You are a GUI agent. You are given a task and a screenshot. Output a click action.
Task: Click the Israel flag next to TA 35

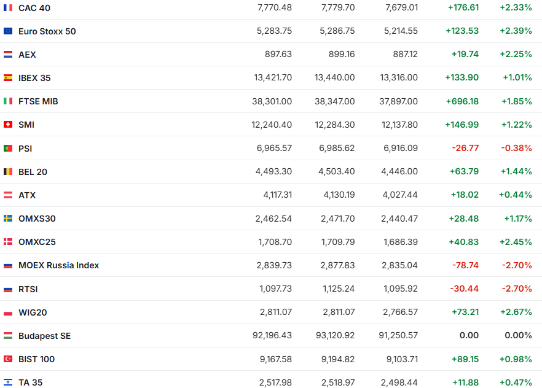pyautogui.click(x=8, y=382)
